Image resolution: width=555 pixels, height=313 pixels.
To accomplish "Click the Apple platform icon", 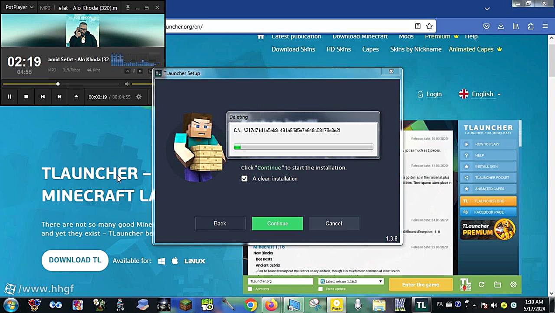I will tap(175, 261).
